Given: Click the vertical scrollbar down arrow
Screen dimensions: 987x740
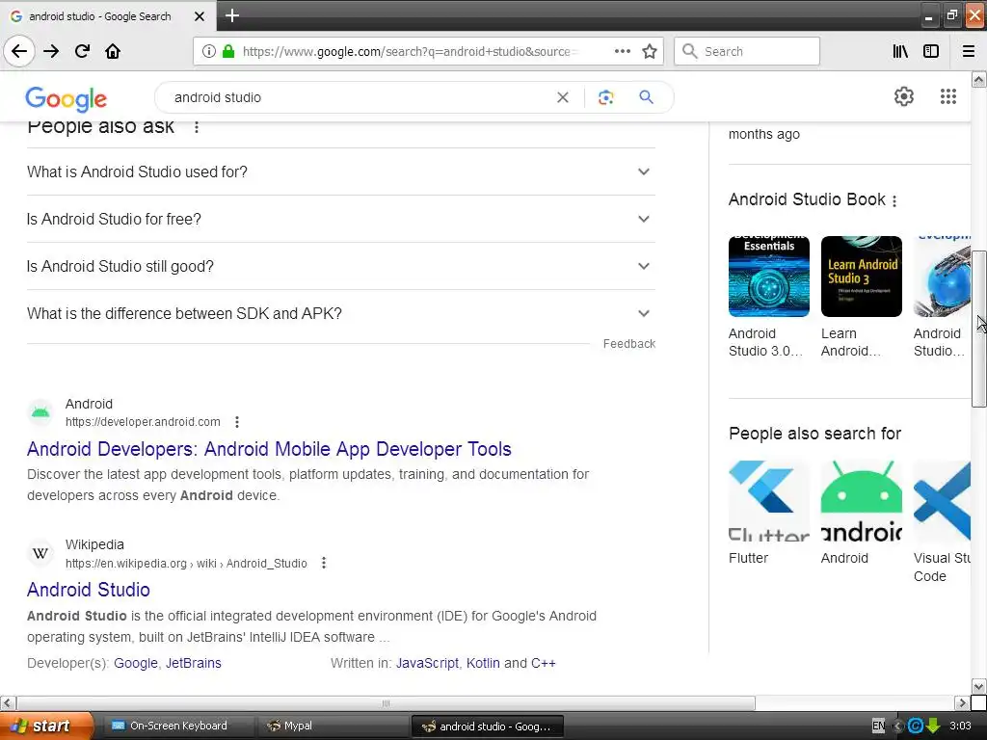Looking at the screenshot, I should pos(979,686).
